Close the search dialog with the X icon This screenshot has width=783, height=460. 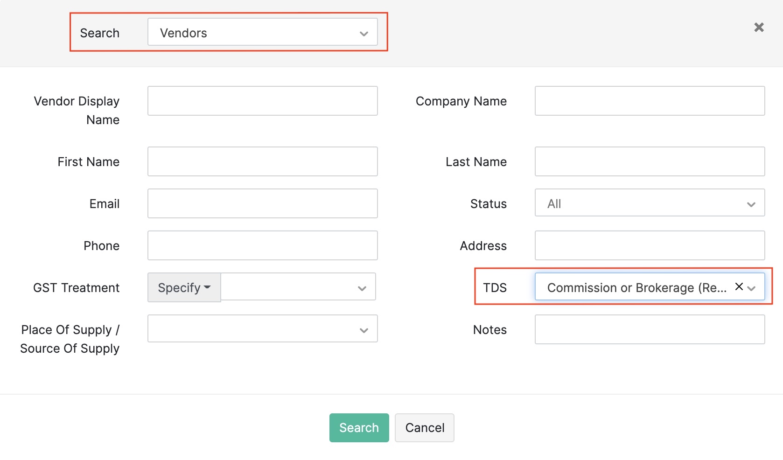tap(759, 28)
